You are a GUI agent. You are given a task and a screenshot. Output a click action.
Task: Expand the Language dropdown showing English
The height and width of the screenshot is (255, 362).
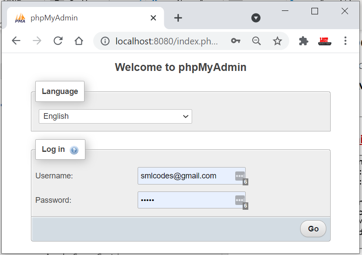tap(115, 116)
